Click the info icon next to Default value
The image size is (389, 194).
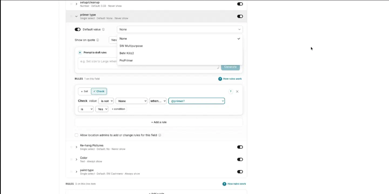[x=103, y=29]
